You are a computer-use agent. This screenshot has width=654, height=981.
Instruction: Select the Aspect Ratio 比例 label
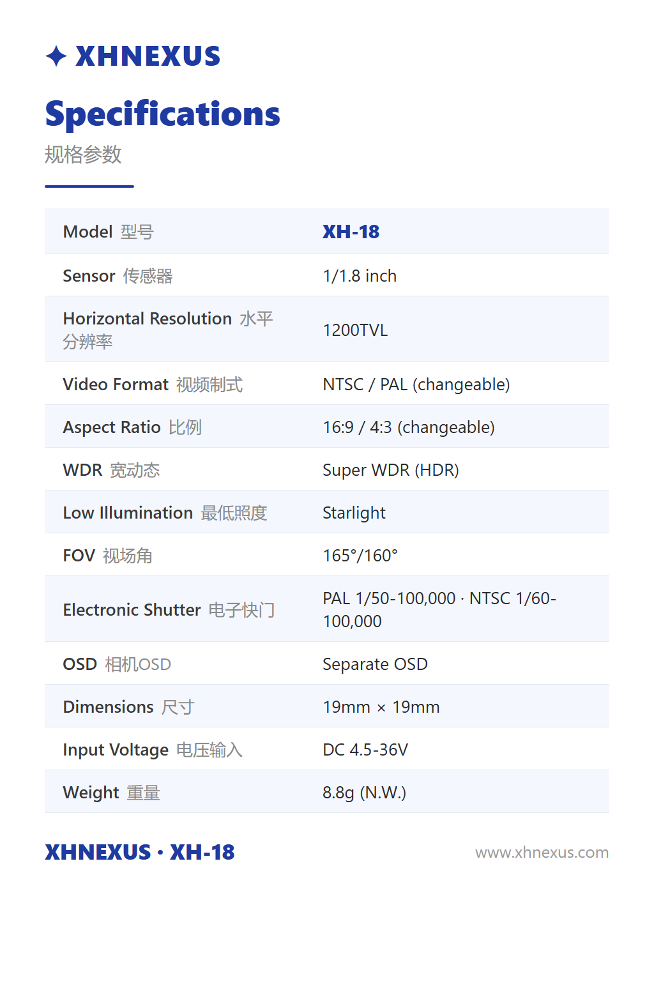click(132, 427)
